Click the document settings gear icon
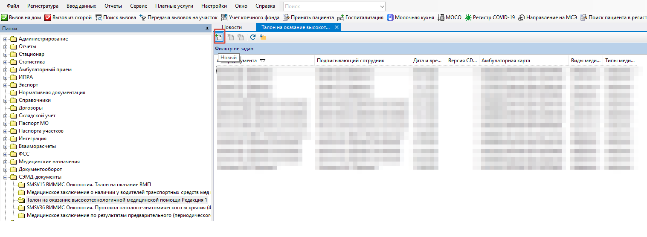 [241, 37]
